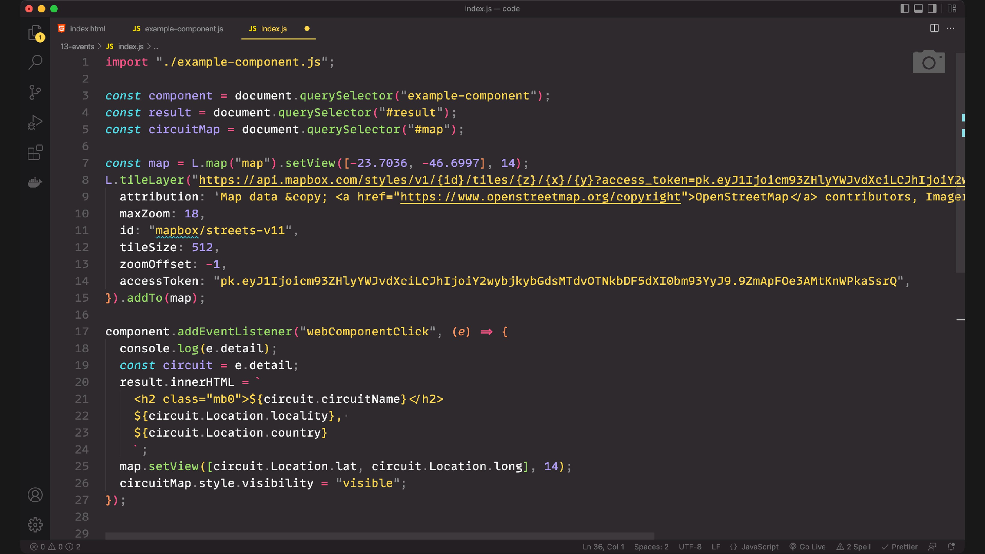Image resolution: width=985 pixels, height=554 pixels.
Task: Open JavaScript language mode selector
Action: coord(759,547)
